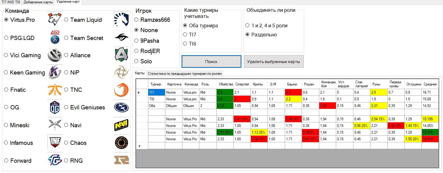
Task: Click the Team Secret eye logo
Action: click(x=121, y=37)
